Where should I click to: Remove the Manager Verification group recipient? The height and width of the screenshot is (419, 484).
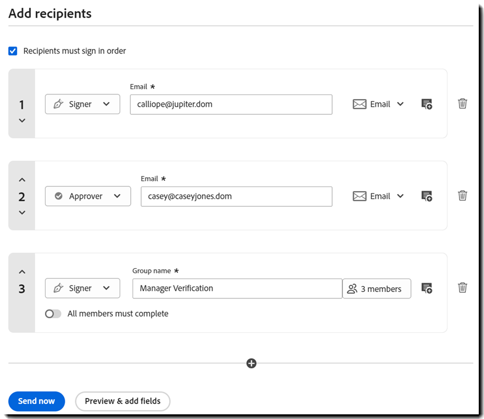(x=462, y=288)
